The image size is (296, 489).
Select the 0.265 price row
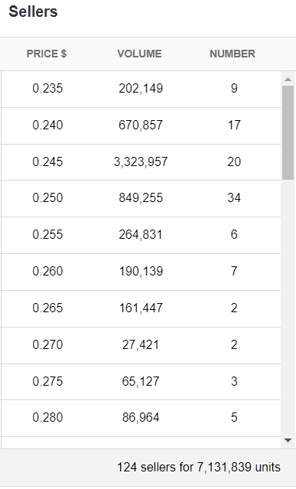click(141, 308)
